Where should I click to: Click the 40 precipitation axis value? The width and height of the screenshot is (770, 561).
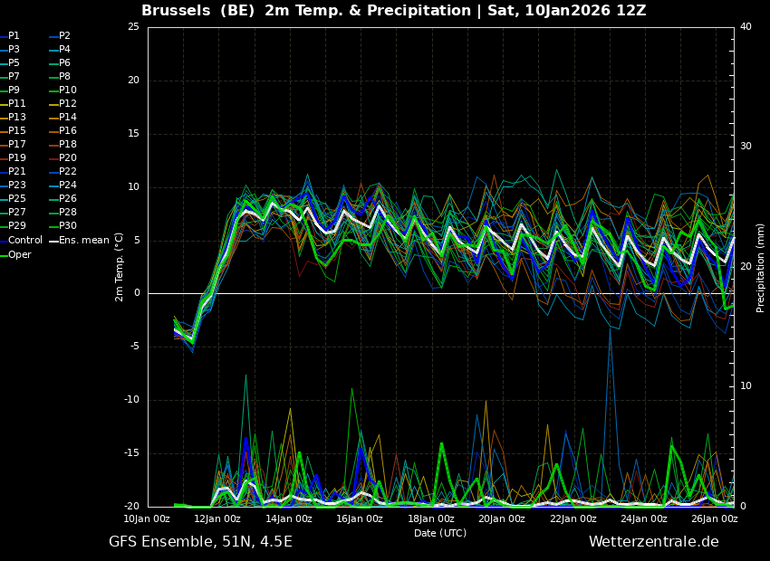point(746,26)
